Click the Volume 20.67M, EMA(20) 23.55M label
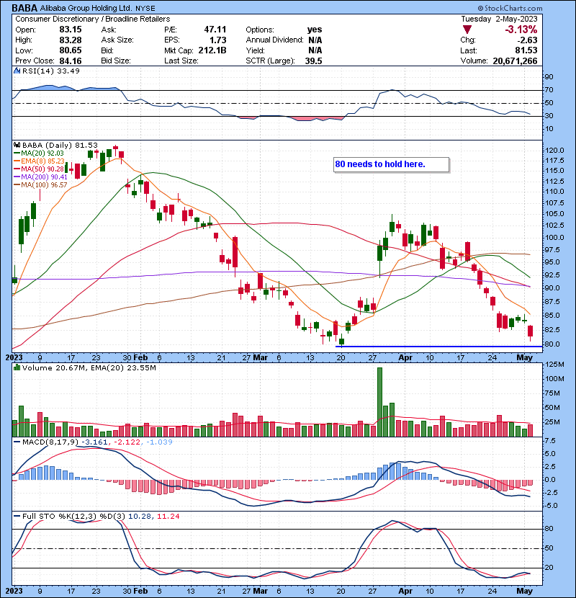Viewport: 576px width, 598px height. 89,368
